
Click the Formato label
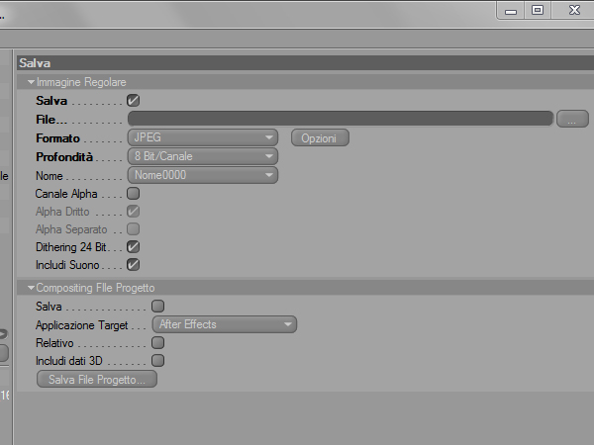[x=57, y=138]
